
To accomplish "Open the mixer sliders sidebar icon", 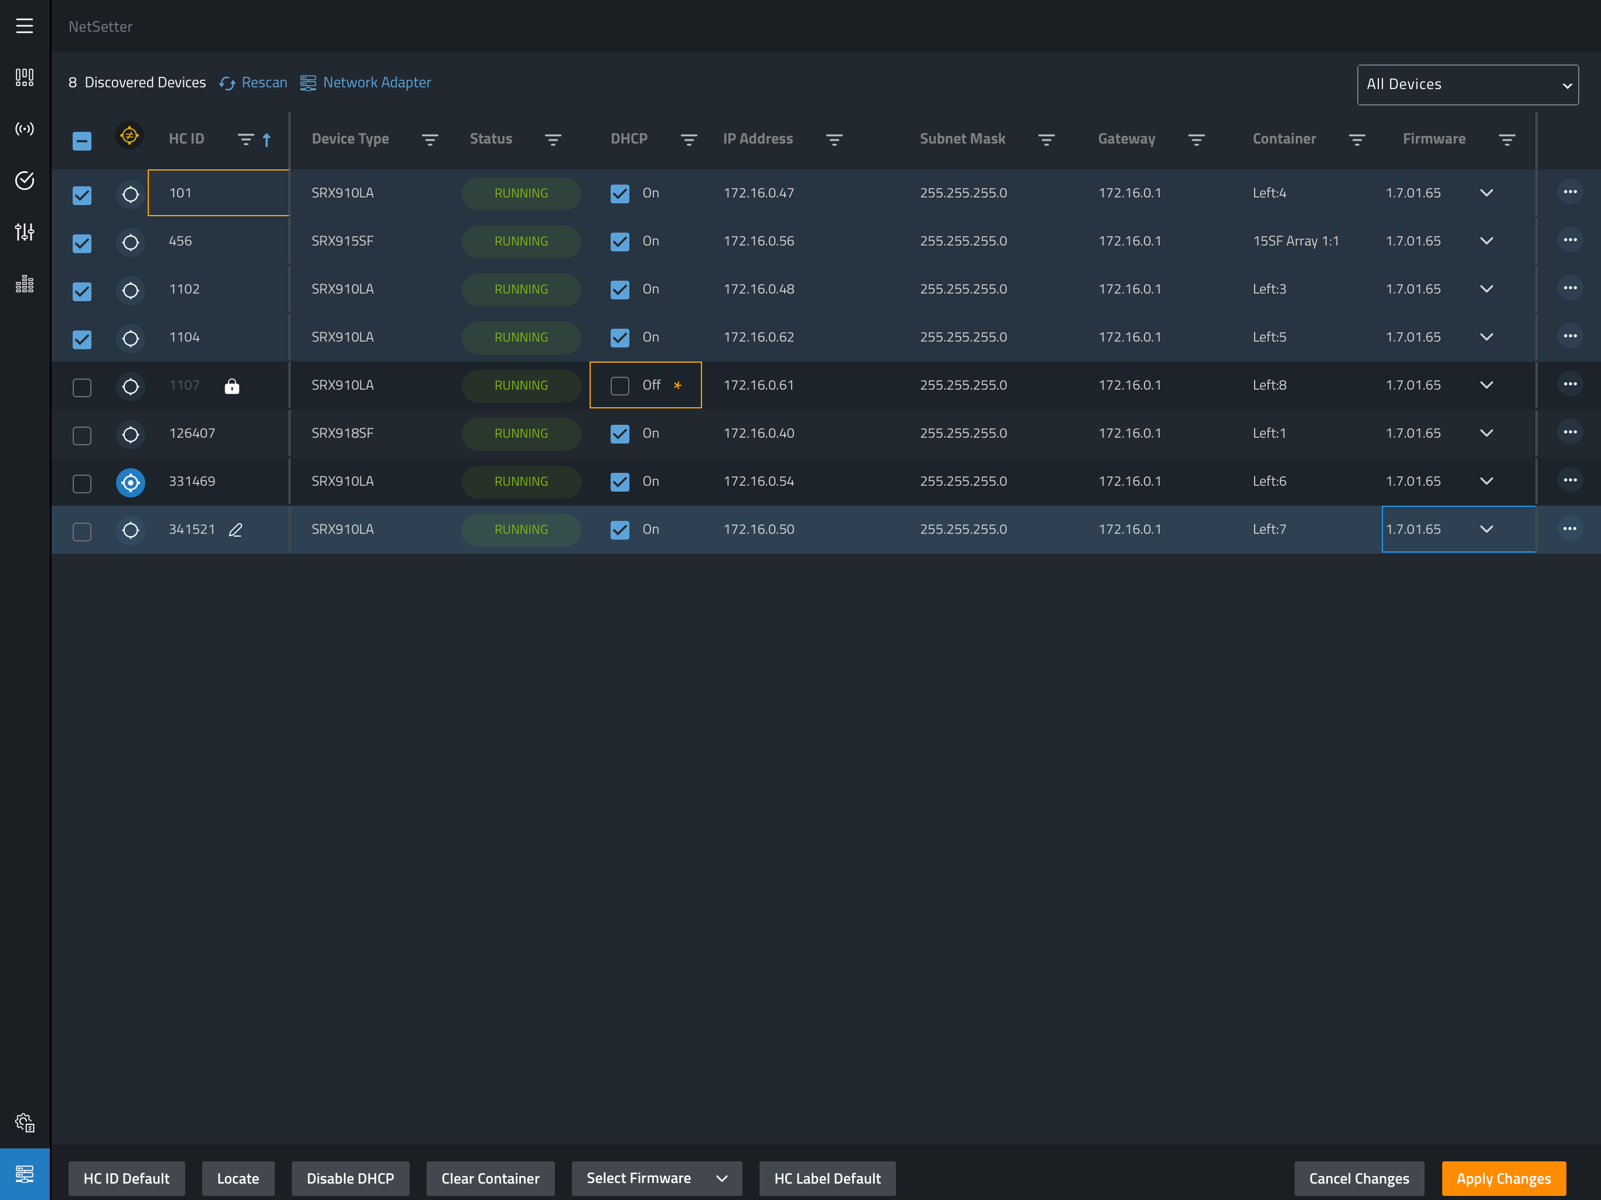I will 25,231.
